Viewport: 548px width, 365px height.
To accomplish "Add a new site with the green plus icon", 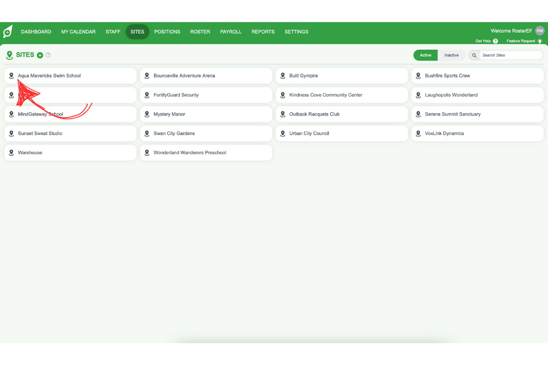I will click(39, 55).
